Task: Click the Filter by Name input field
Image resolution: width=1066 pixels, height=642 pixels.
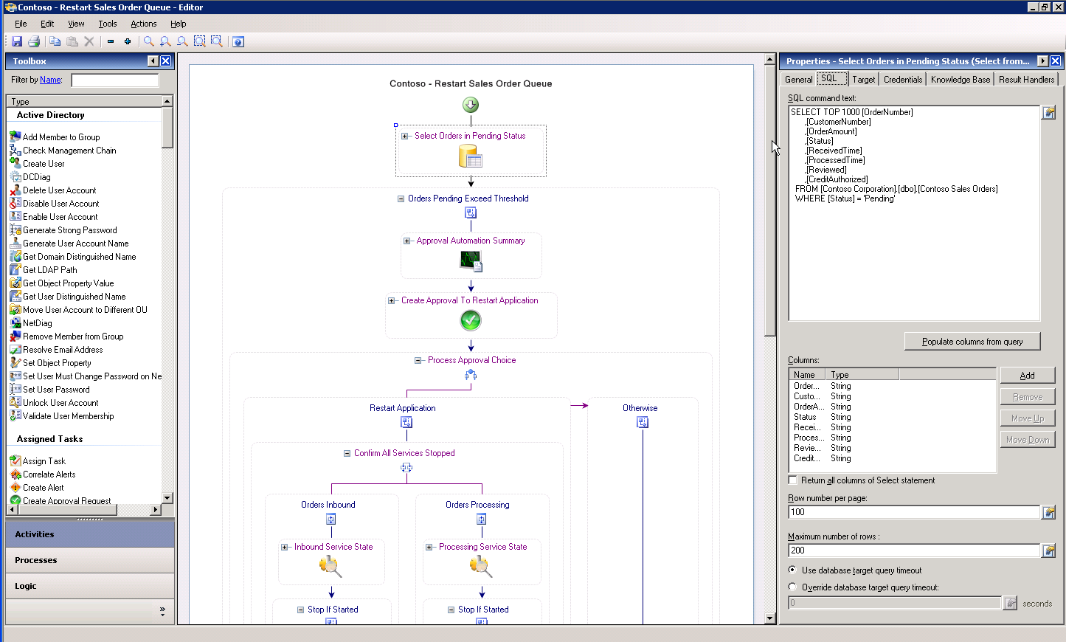Action: pos(115,80)
